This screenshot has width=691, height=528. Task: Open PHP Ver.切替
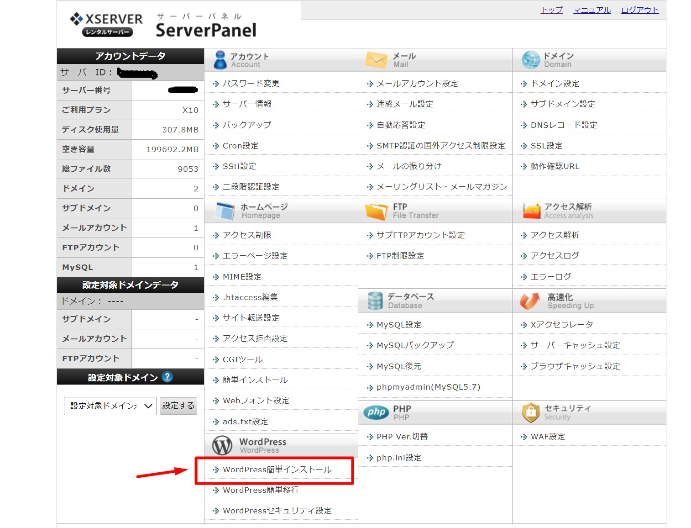(x=402, y=437)
